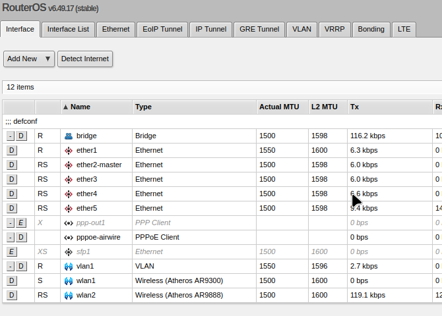
Task: Click the wlan2 wireless icon
Action: coord(69,296)
